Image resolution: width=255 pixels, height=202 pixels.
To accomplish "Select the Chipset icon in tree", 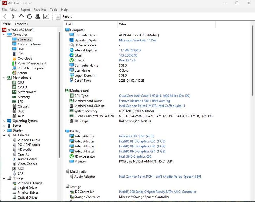I will [14, 106].
